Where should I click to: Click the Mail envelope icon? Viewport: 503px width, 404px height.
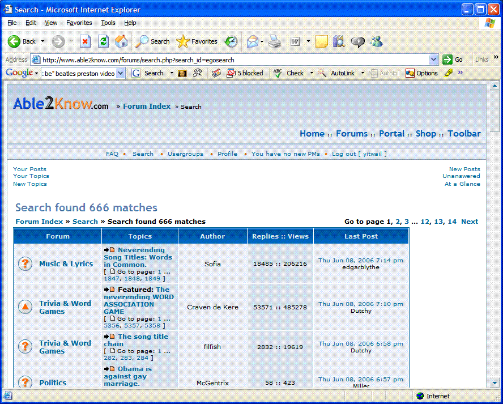tap(253, 41)
